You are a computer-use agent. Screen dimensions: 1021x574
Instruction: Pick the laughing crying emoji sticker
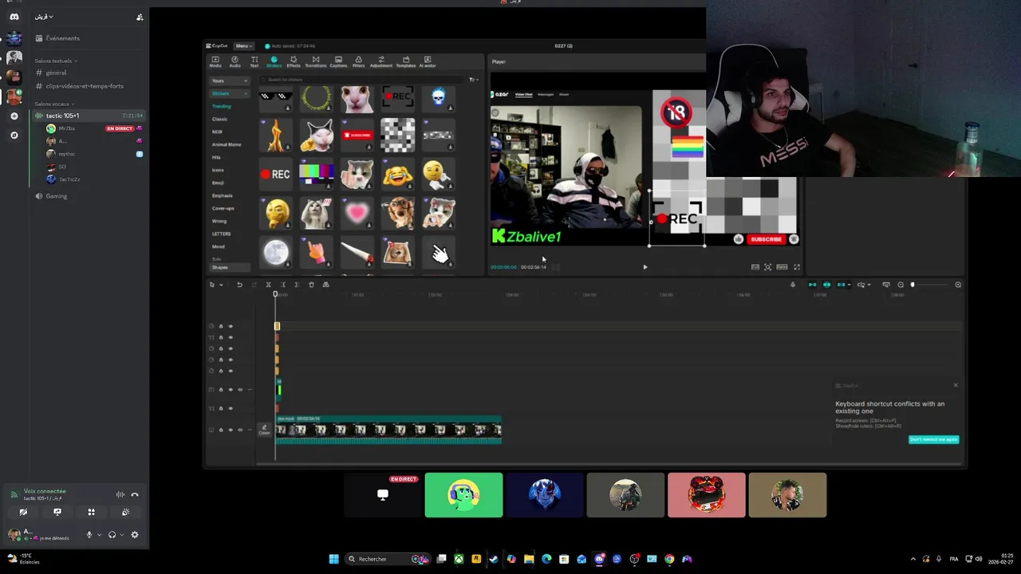tap(397, 174)
